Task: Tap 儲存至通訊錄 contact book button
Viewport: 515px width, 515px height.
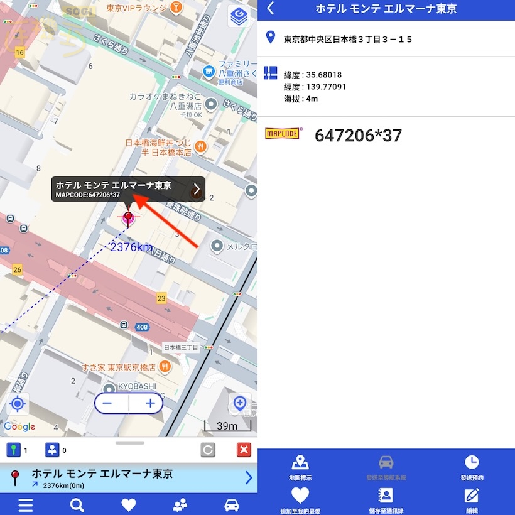Action: 386,500
